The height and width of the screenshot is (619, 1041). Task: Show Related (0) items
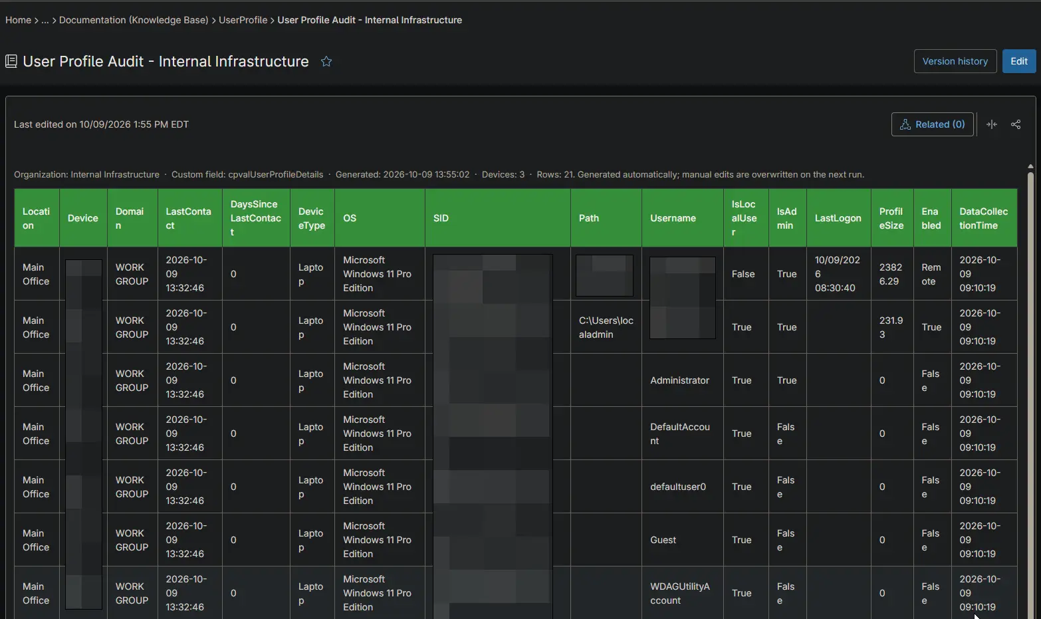(933, 124)
